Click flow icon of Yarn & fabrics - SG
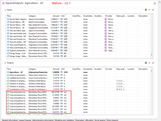This screenshot has width=161, height=121. [x=8, y=28]
